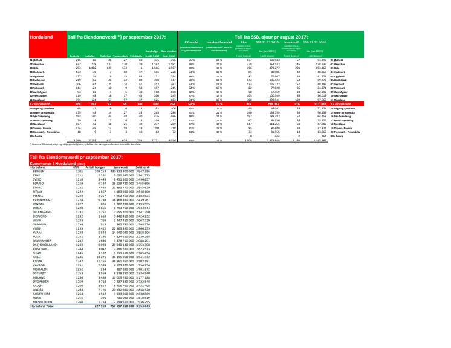Image resolution: width=451 pixels, height=348 pixels.
Task: Select municipality name 'EIDFJORD'
Action: pos(39,216)
